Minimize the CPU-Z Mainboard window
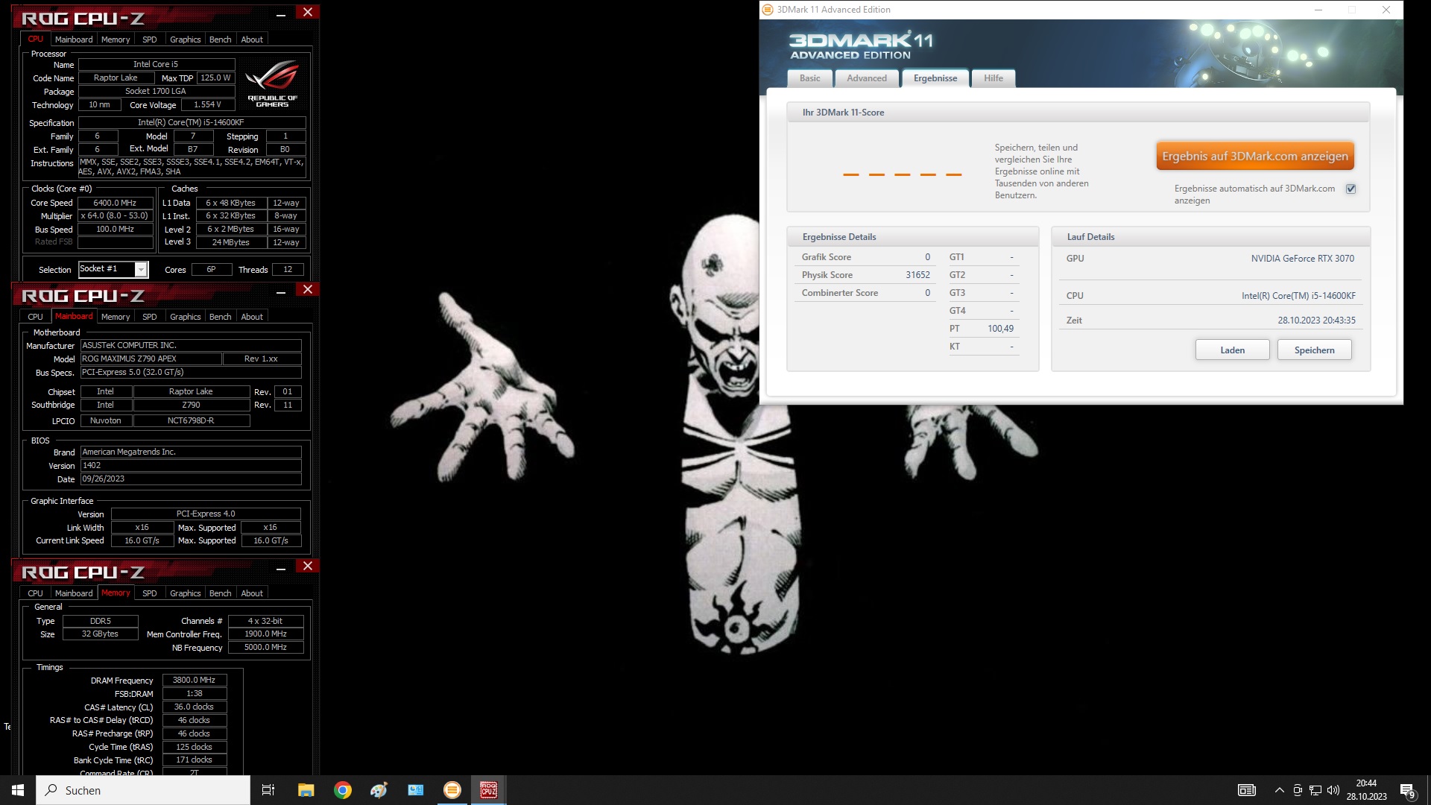The image size is (1431, 805). pos(281,291)
